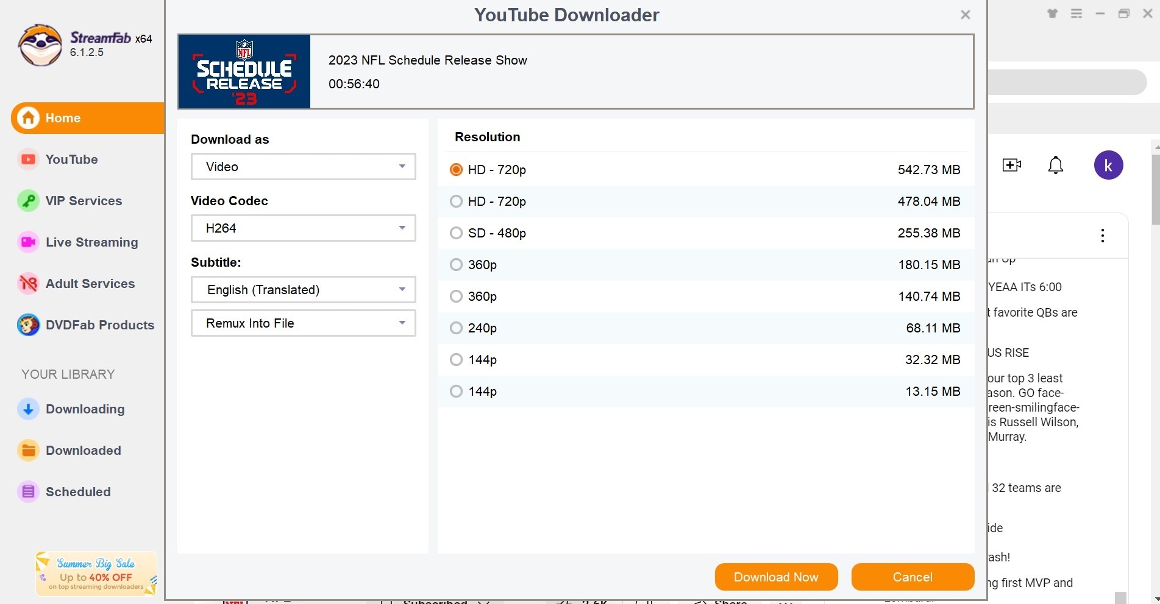Open the hamburger menu in title bar
The image size is (1160, 604).
1076,13
